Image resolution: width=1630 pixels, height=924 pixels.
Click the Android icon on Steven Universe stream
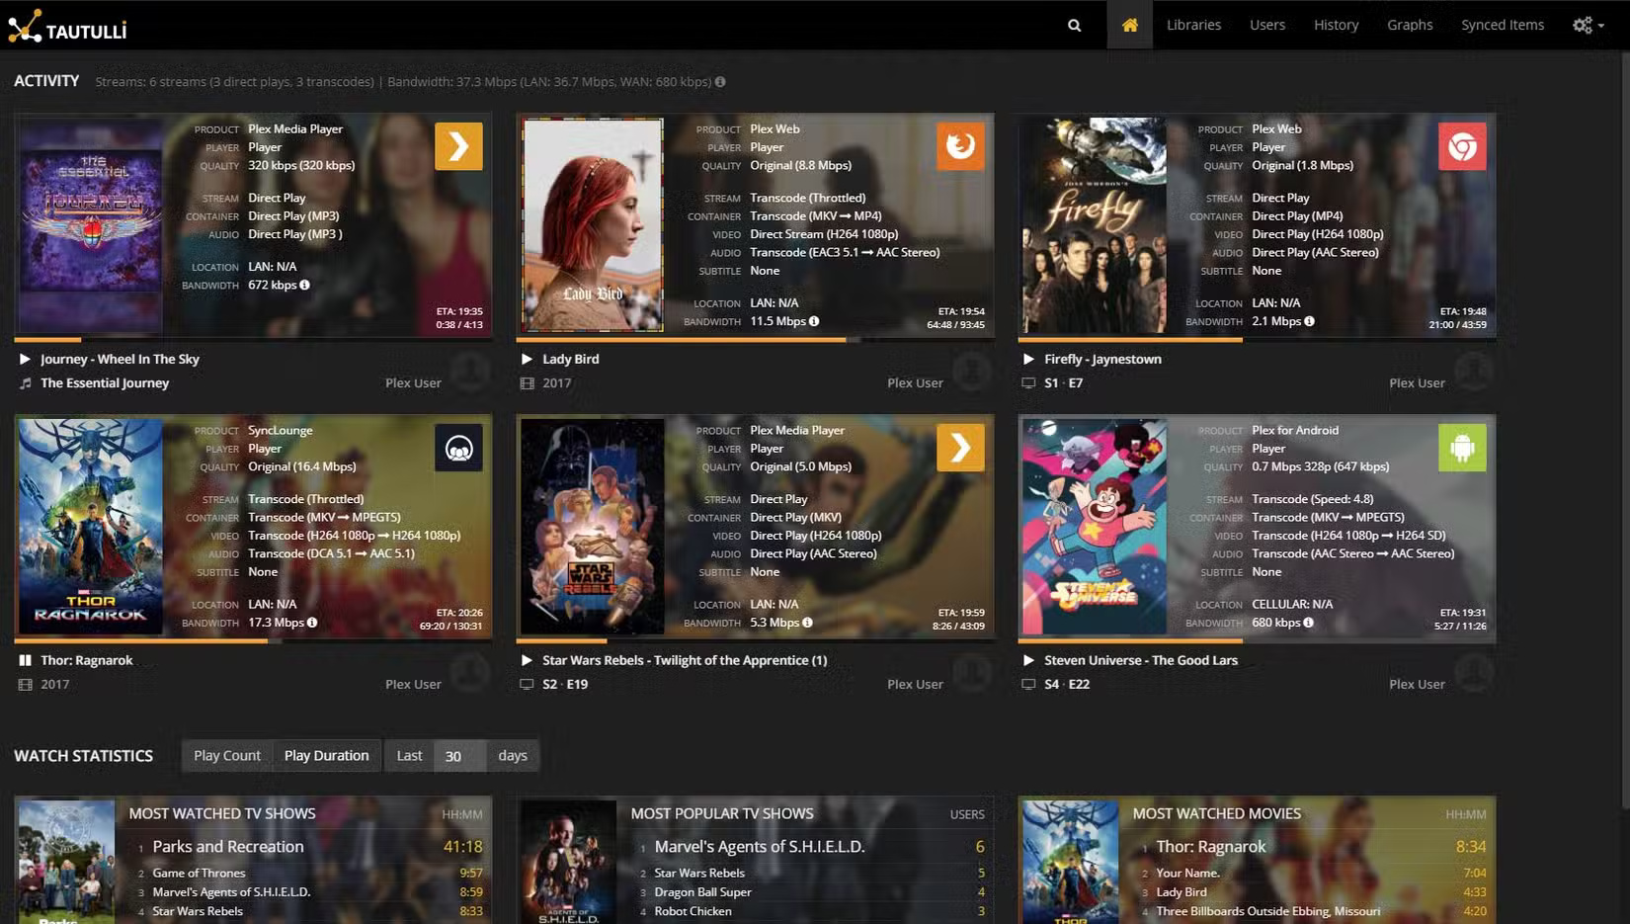coord(1461,447)
